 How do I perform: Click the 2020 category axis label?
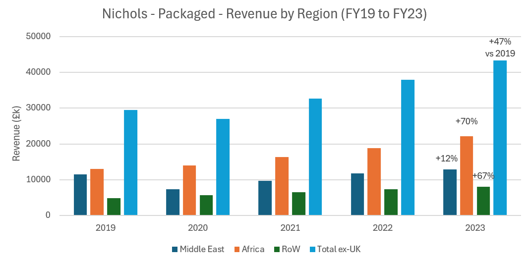[198, 228]
